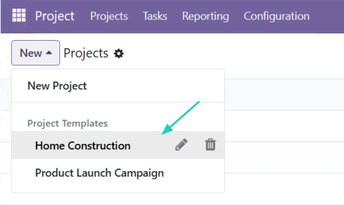Click the Project app title
This screenshot has height=205, width=344.
[x=55, y=16]
